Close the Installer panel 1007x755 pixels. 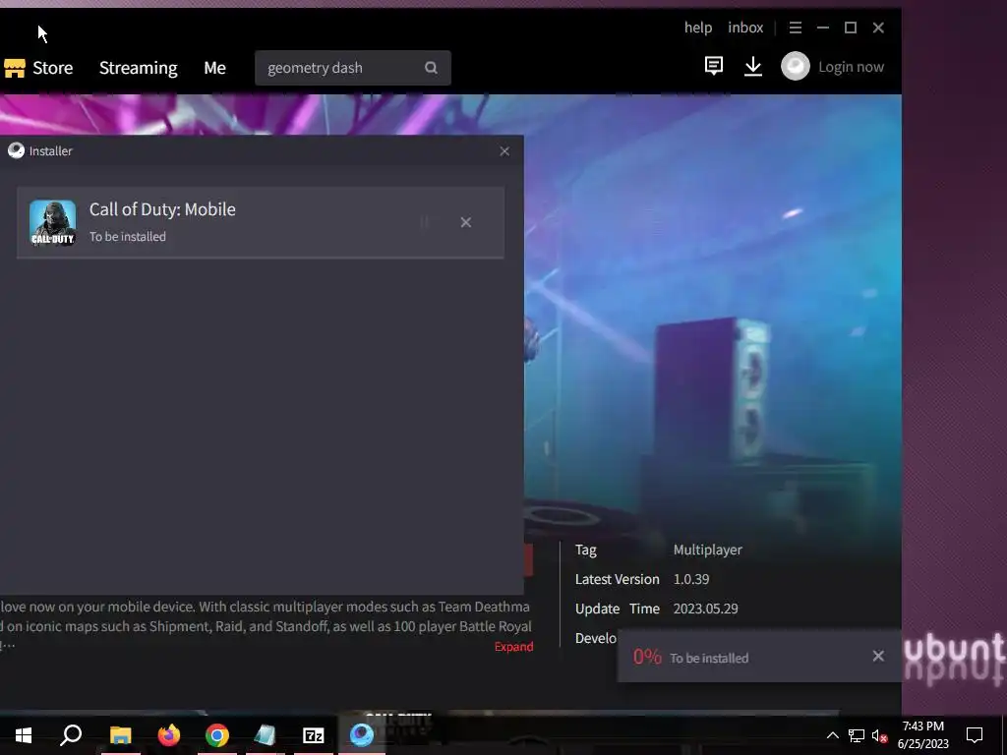504,150
